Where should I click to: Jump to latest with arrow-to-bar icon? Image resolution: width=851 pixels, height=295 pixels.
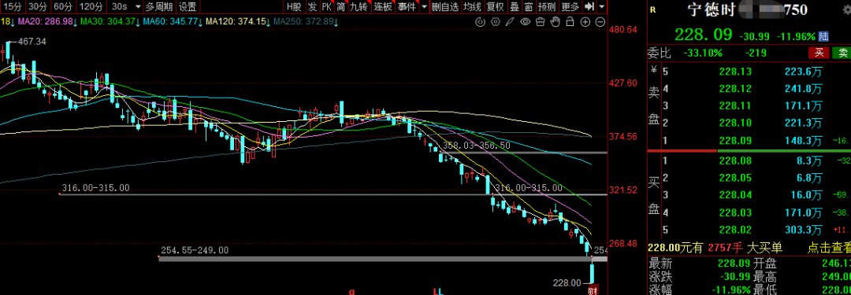tap(590, 6)
